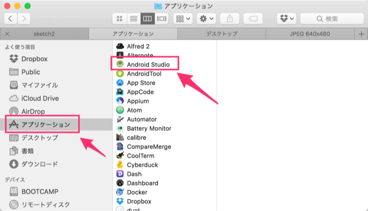Select the Alternote app row
368x211 pixels.
(165, 55)
